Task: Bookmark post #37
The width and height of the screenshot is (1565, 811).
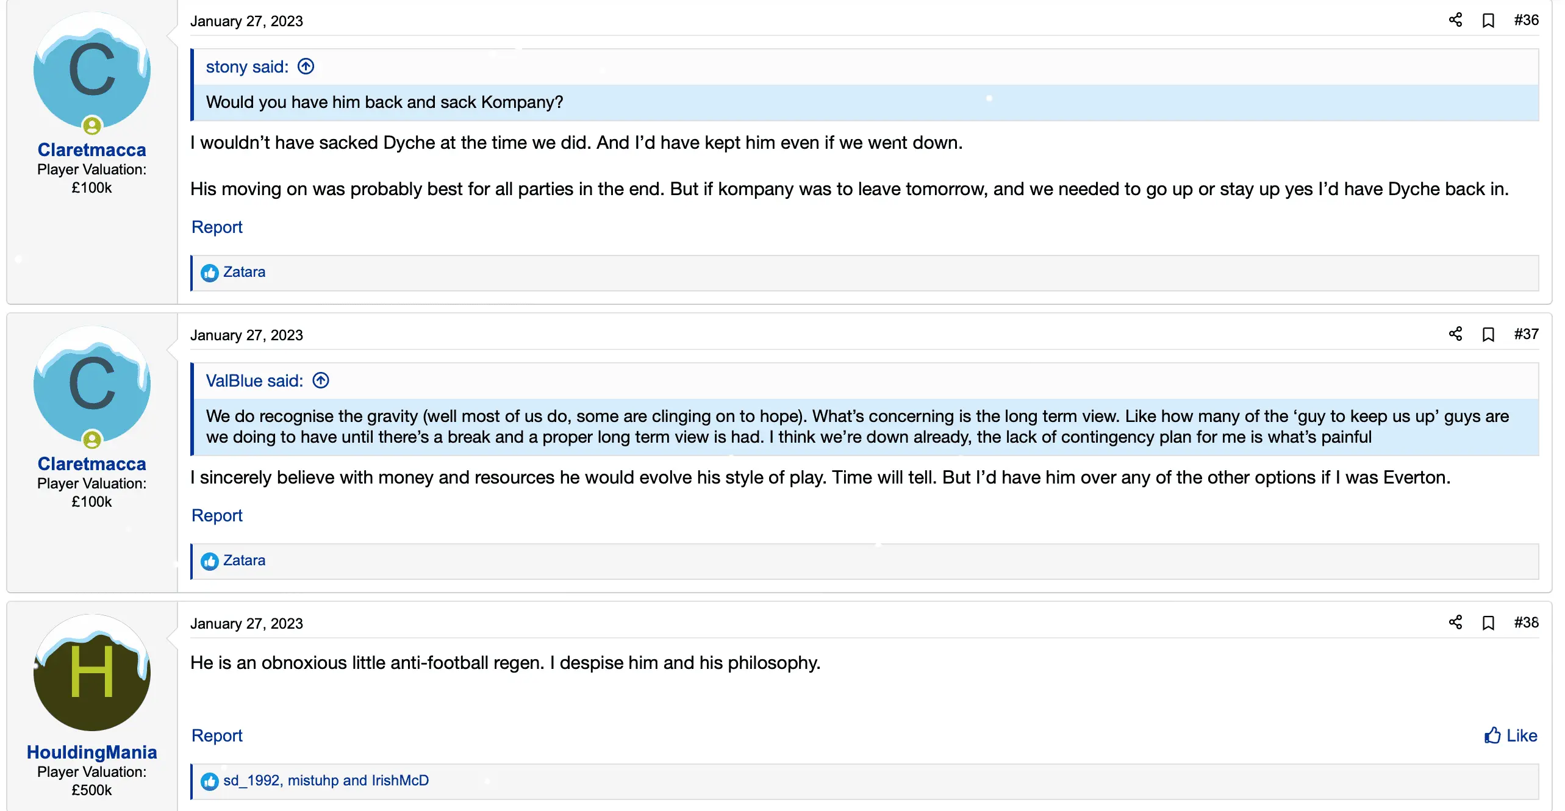Action: [x=1488, y=335]
